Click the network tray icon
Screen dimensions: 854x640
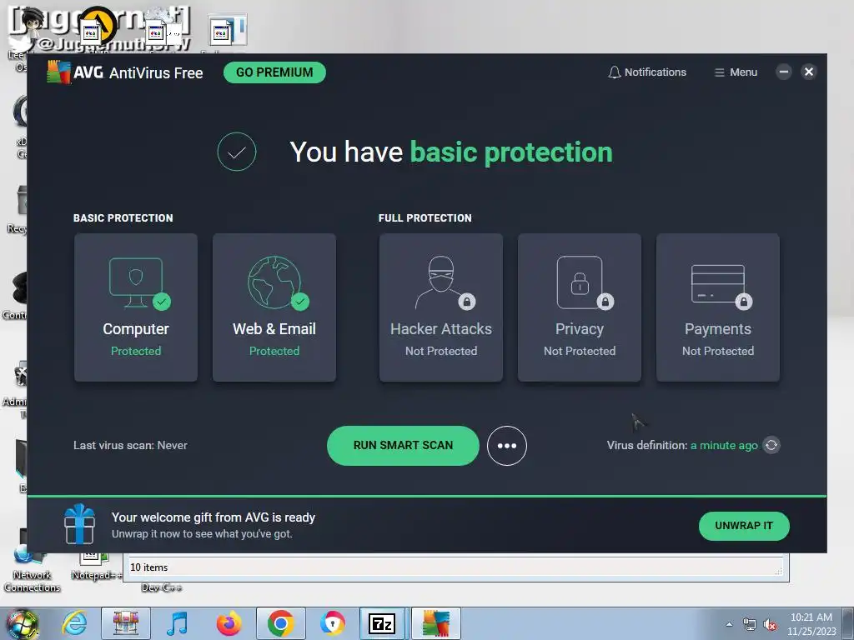(x=750, y=625)
